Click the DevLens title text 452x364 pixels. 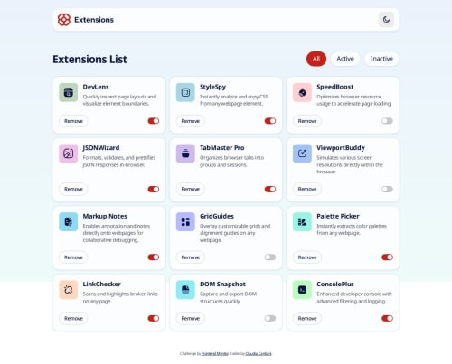(96, 87)
